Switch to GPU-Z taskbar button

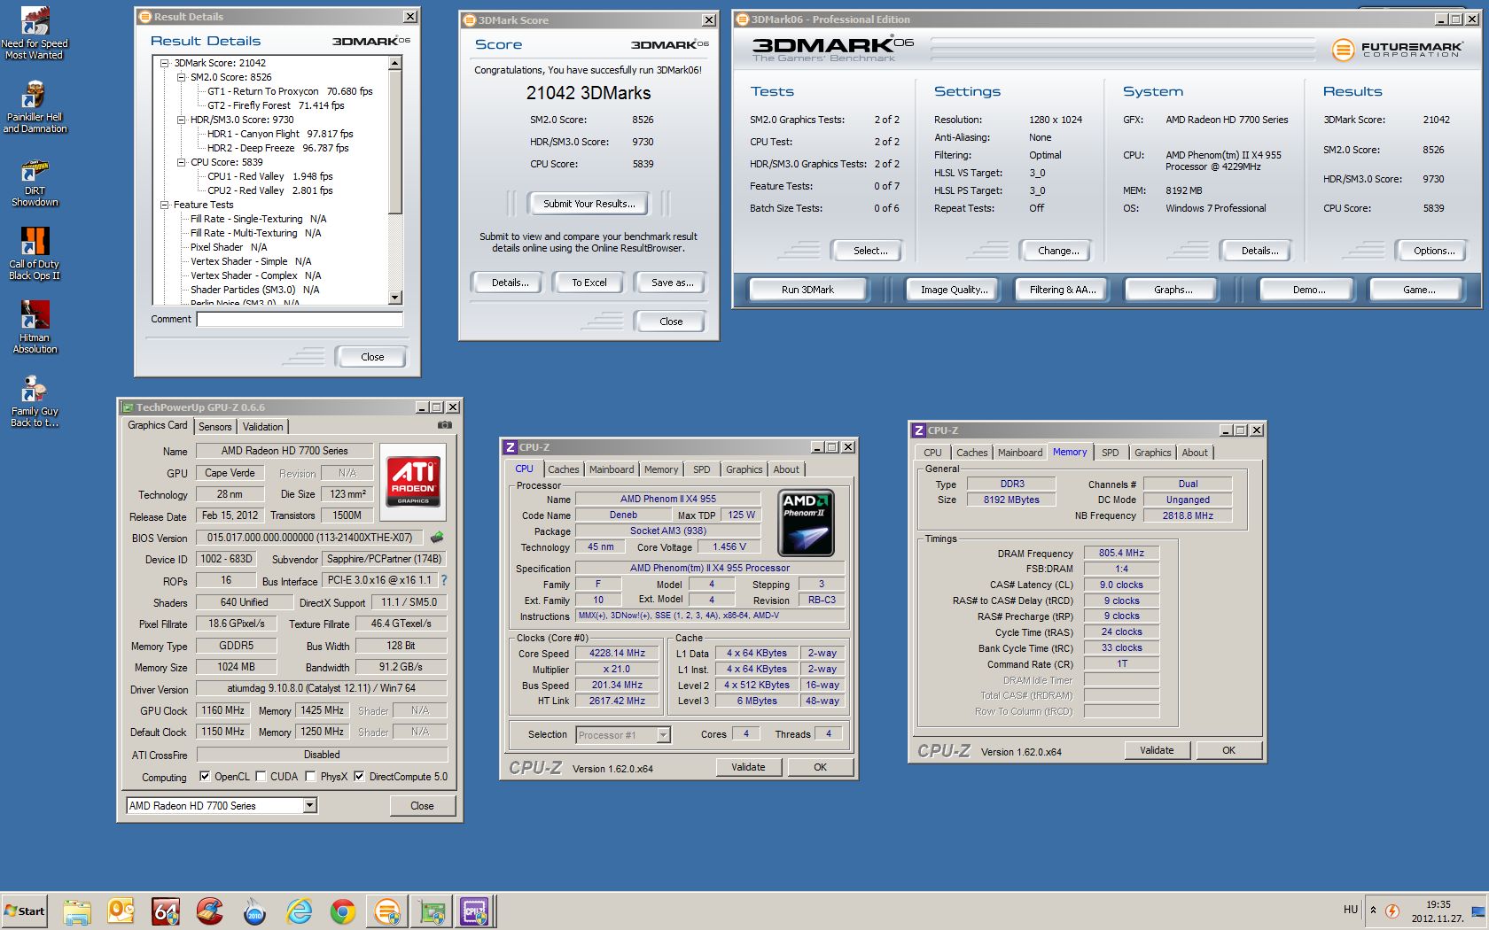[432, 911]
